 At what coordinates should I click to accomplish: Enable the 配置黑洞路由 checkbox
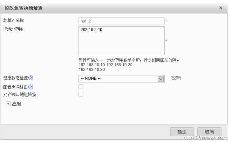pyautogui.click(x=81, y=87)
